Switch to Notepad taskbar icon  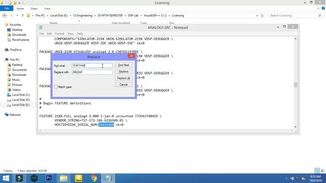[108, 178]
